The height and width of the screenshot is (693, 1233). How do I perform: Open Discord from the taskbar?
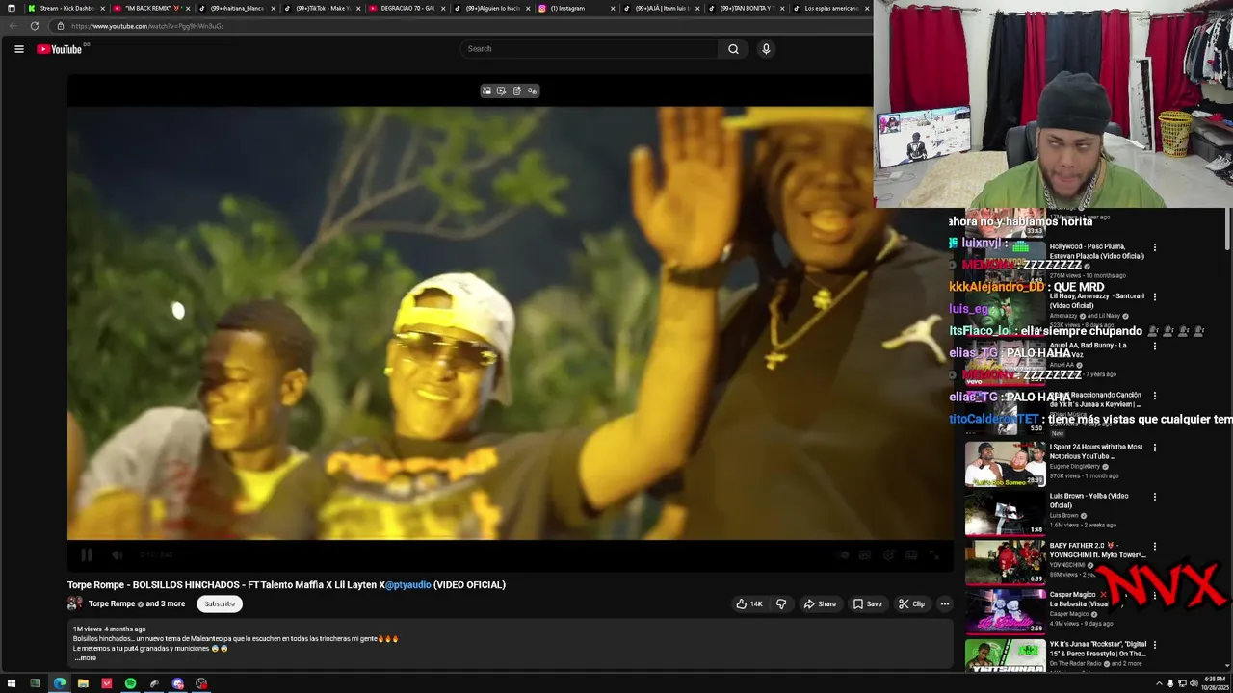point(177,683)
